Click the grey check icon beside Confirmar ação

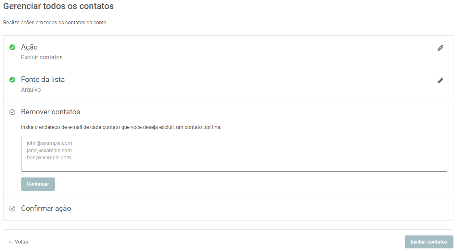[x=12, y=209]
